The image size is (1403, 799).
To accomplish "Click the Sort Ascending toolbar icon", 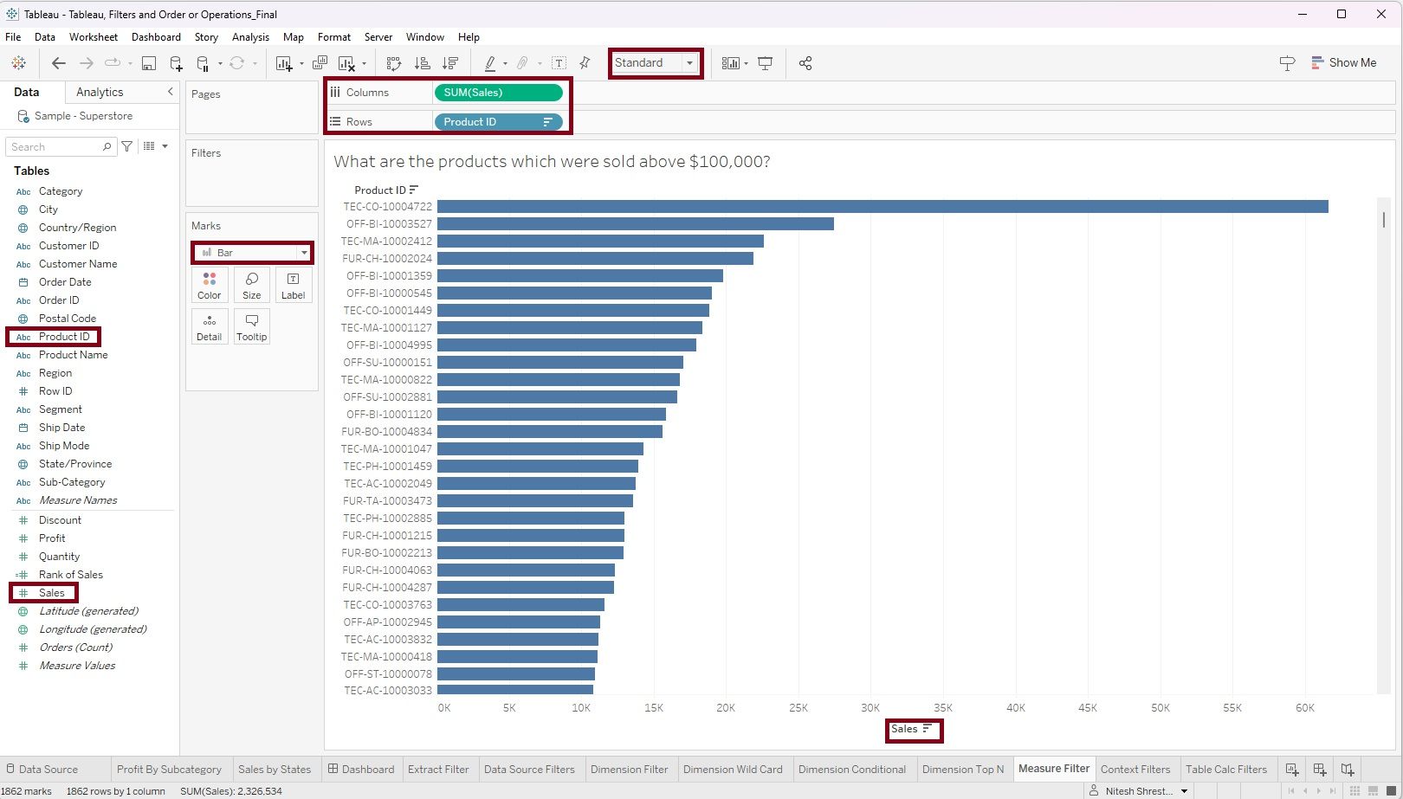I will tap(423, 62).
